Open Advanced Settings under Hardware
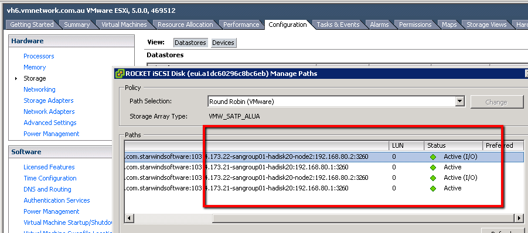 50,123
